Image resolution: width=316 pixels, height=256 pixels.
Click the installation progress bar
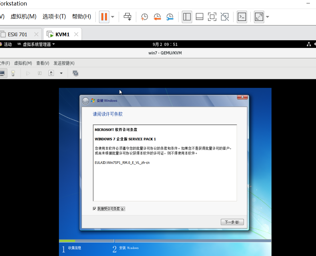(x=165, y=241)
